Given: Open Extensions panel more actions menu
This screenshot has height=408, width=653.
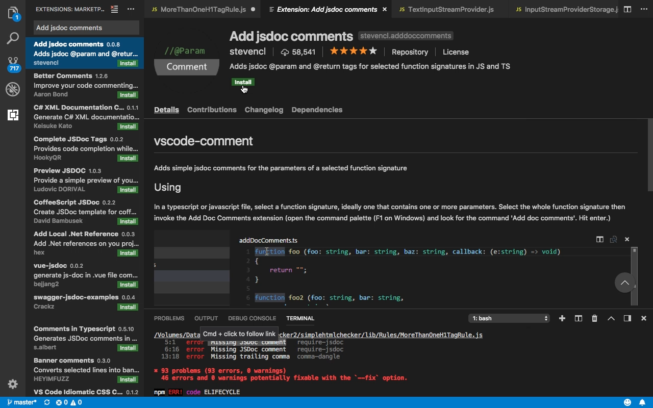Looking at the screenshot, I should tap(131, 9).
